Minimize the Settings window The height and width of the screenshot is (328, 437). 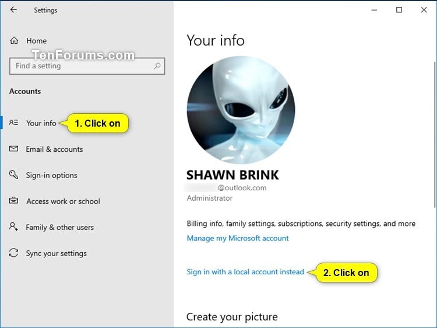374,10
